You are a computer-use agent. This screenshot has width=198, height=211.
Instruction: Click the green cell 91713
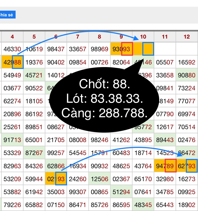pyautogui.click(x=12, y=140)
